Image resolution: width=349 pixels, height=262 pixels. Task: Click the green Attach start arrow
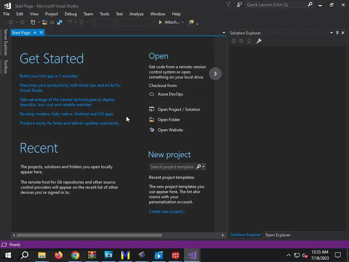[x=160, y=22]
